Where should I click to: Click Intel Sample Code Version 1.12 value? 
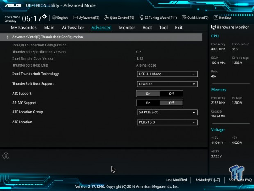(140, 58)
